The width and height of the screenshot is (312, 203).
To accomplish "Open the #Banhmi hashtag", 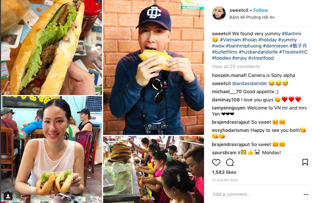I will [x=291, y=34].
